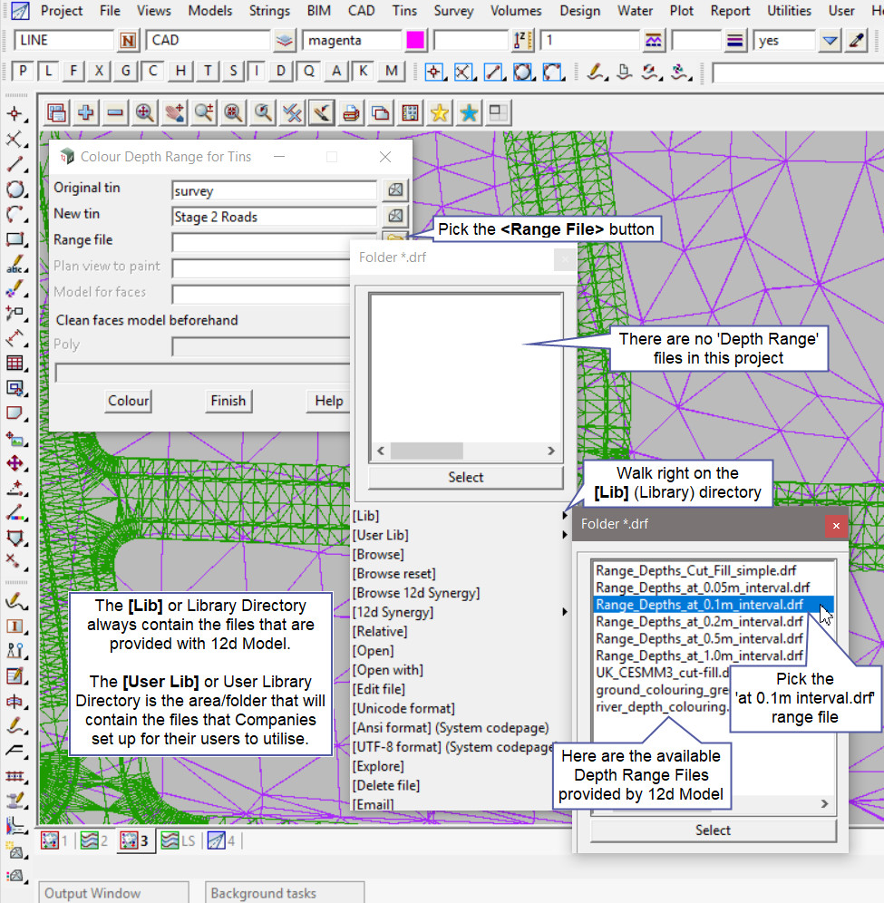Pick the tin icon beside Original tin

tap(395, 190)
